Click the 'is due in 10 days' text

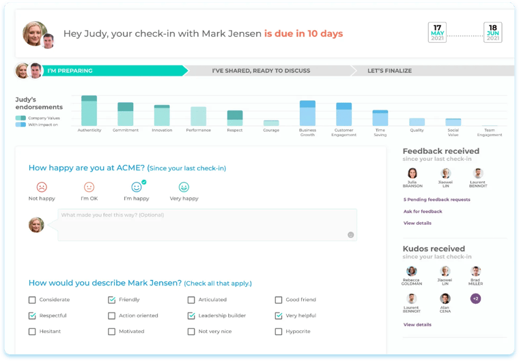(x=303, y=33)
